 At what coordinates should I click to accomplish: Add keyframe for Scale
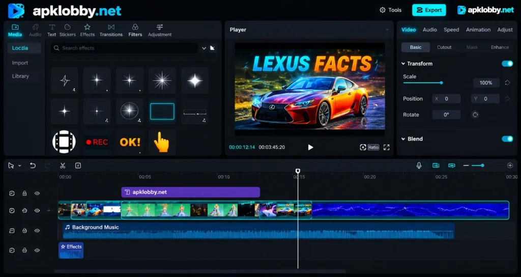pos(507,83)
